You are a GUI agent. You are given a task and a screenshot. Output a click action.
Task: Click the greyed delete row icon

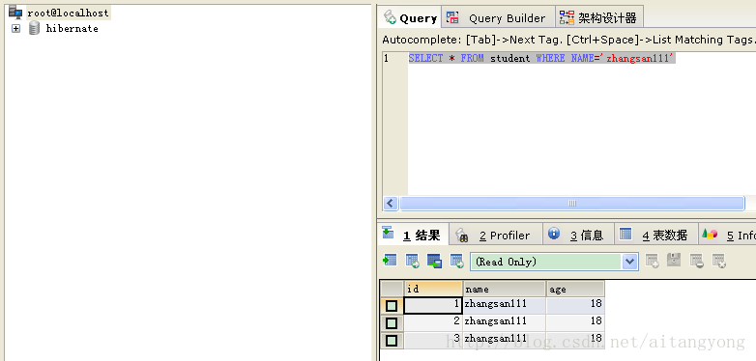697,261
